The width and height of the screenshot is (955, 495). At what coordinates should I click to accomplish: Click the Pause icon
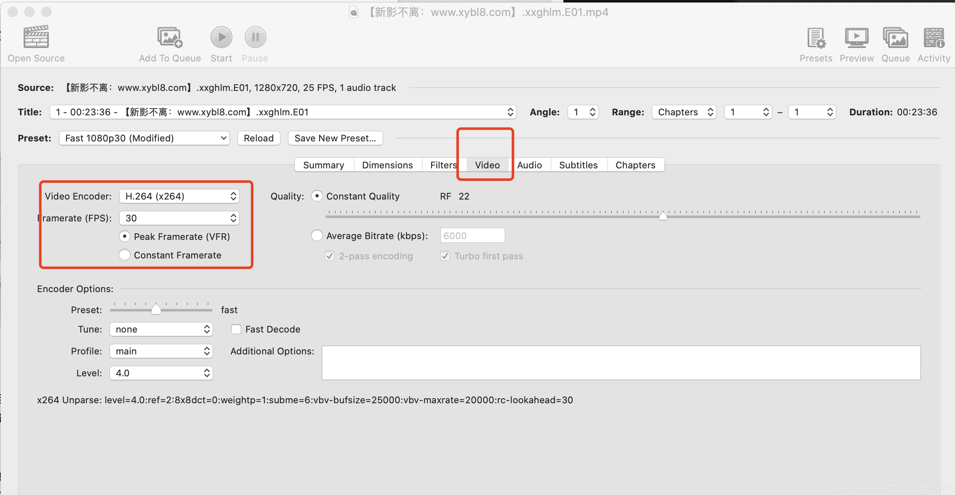(x=254, y=37)
